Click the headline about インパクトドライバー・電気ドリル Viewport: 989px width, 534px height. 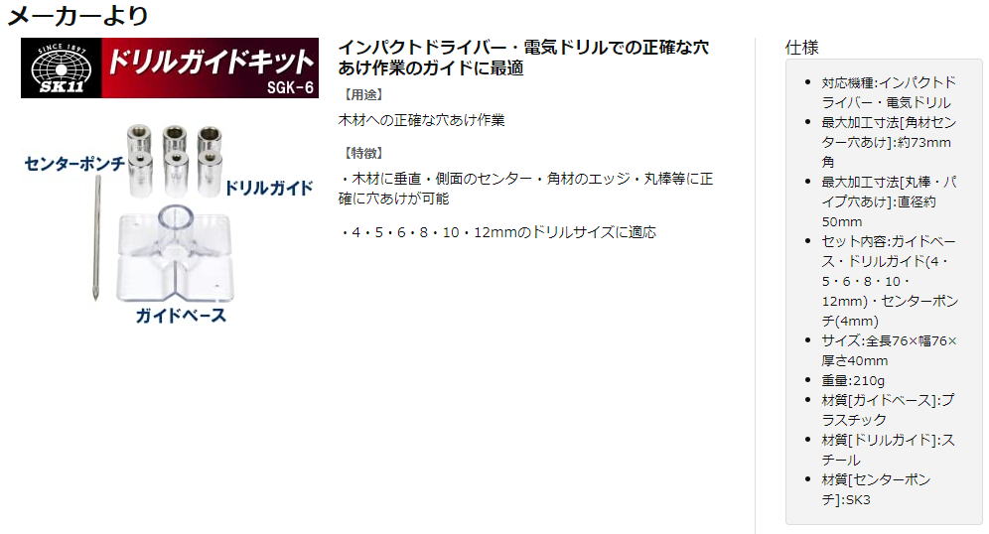coord(523,58)
